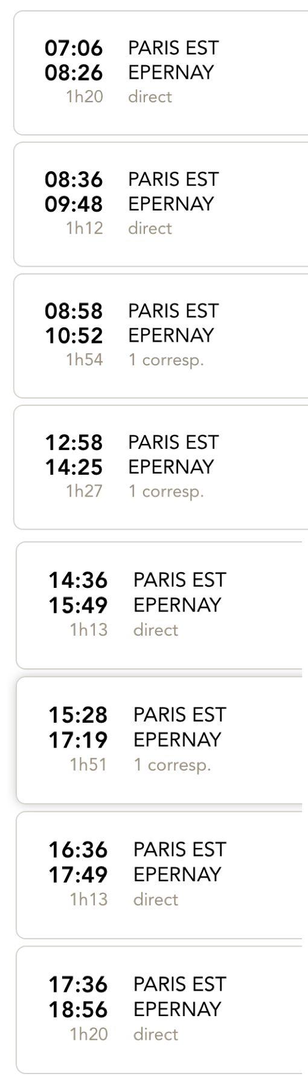Click the 10:52 arrival time
Image resolution: width=308 pixels, height=1082 pixels.
[x=74, y=336]
